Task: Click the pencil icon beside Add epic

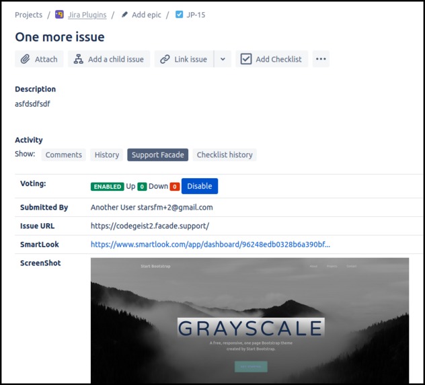Action: tap(124, 15)
